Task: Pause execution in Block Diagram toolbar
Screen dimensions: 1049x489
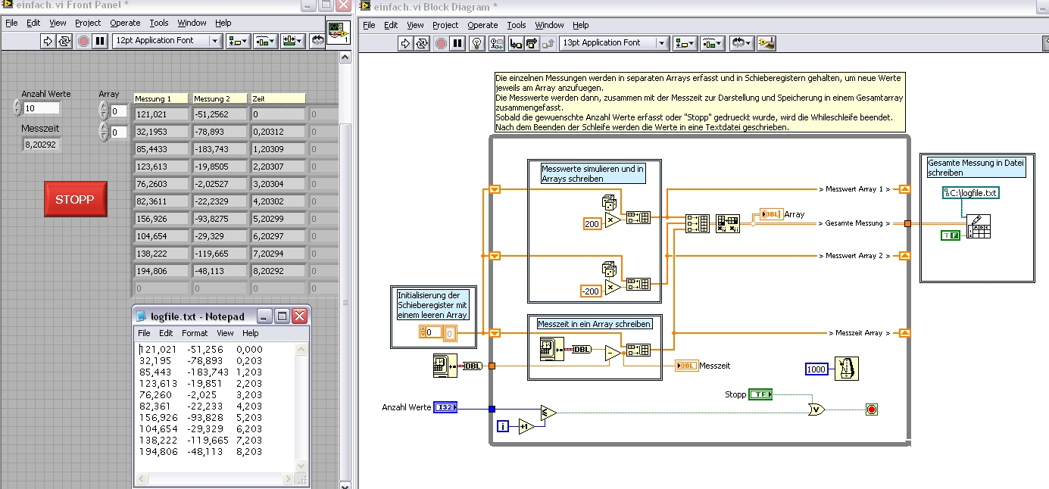Action: 457,43
